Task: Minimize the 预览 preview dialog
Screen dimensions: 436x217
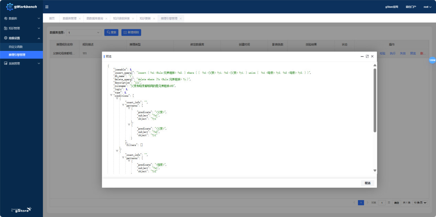Action: (362, 56)
